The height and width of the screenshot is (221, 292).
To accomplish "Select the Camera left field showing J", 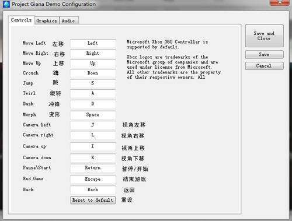I will (93, 125).
